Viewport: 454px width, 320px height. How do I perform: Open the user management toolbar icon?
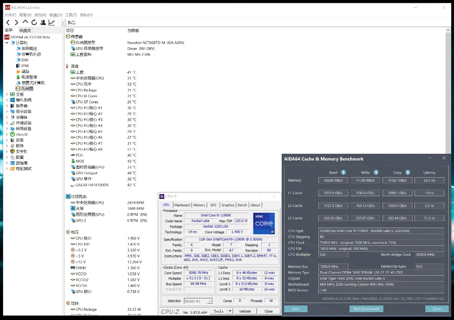(43, 23)
